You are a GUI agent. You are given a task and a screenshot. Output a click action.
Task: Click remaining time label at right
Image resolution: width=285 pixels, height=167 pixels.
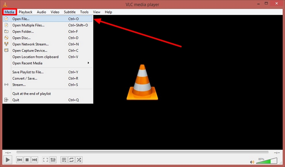pos(277,153)
